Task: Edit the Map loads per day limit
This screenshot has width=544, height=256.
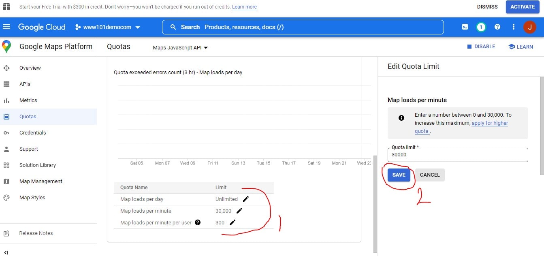Action: click(246, 199)
